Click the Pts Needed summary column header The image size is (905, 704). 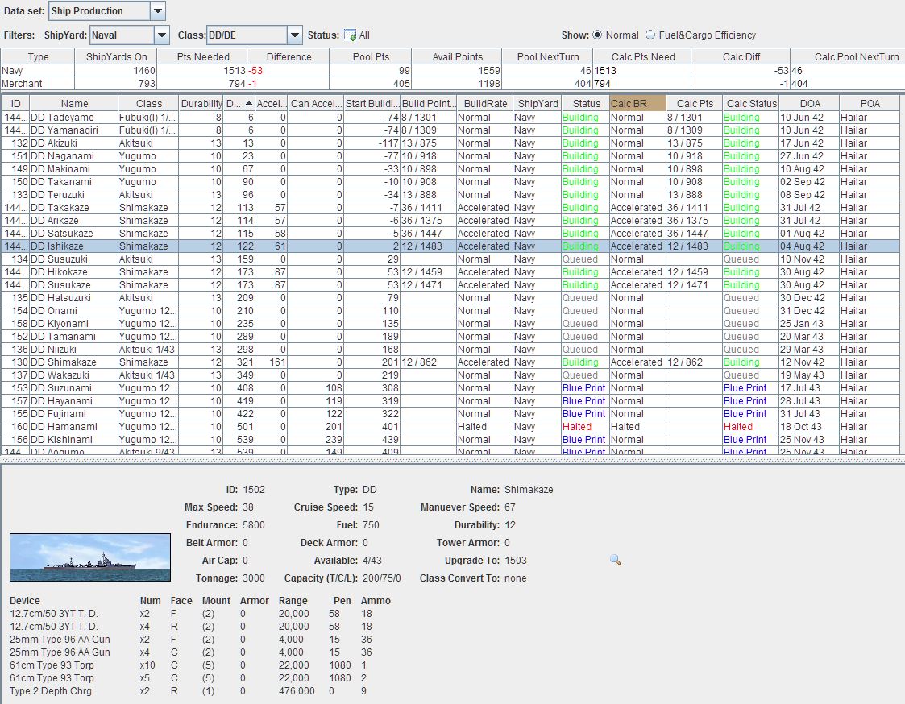tap(203, 56)
